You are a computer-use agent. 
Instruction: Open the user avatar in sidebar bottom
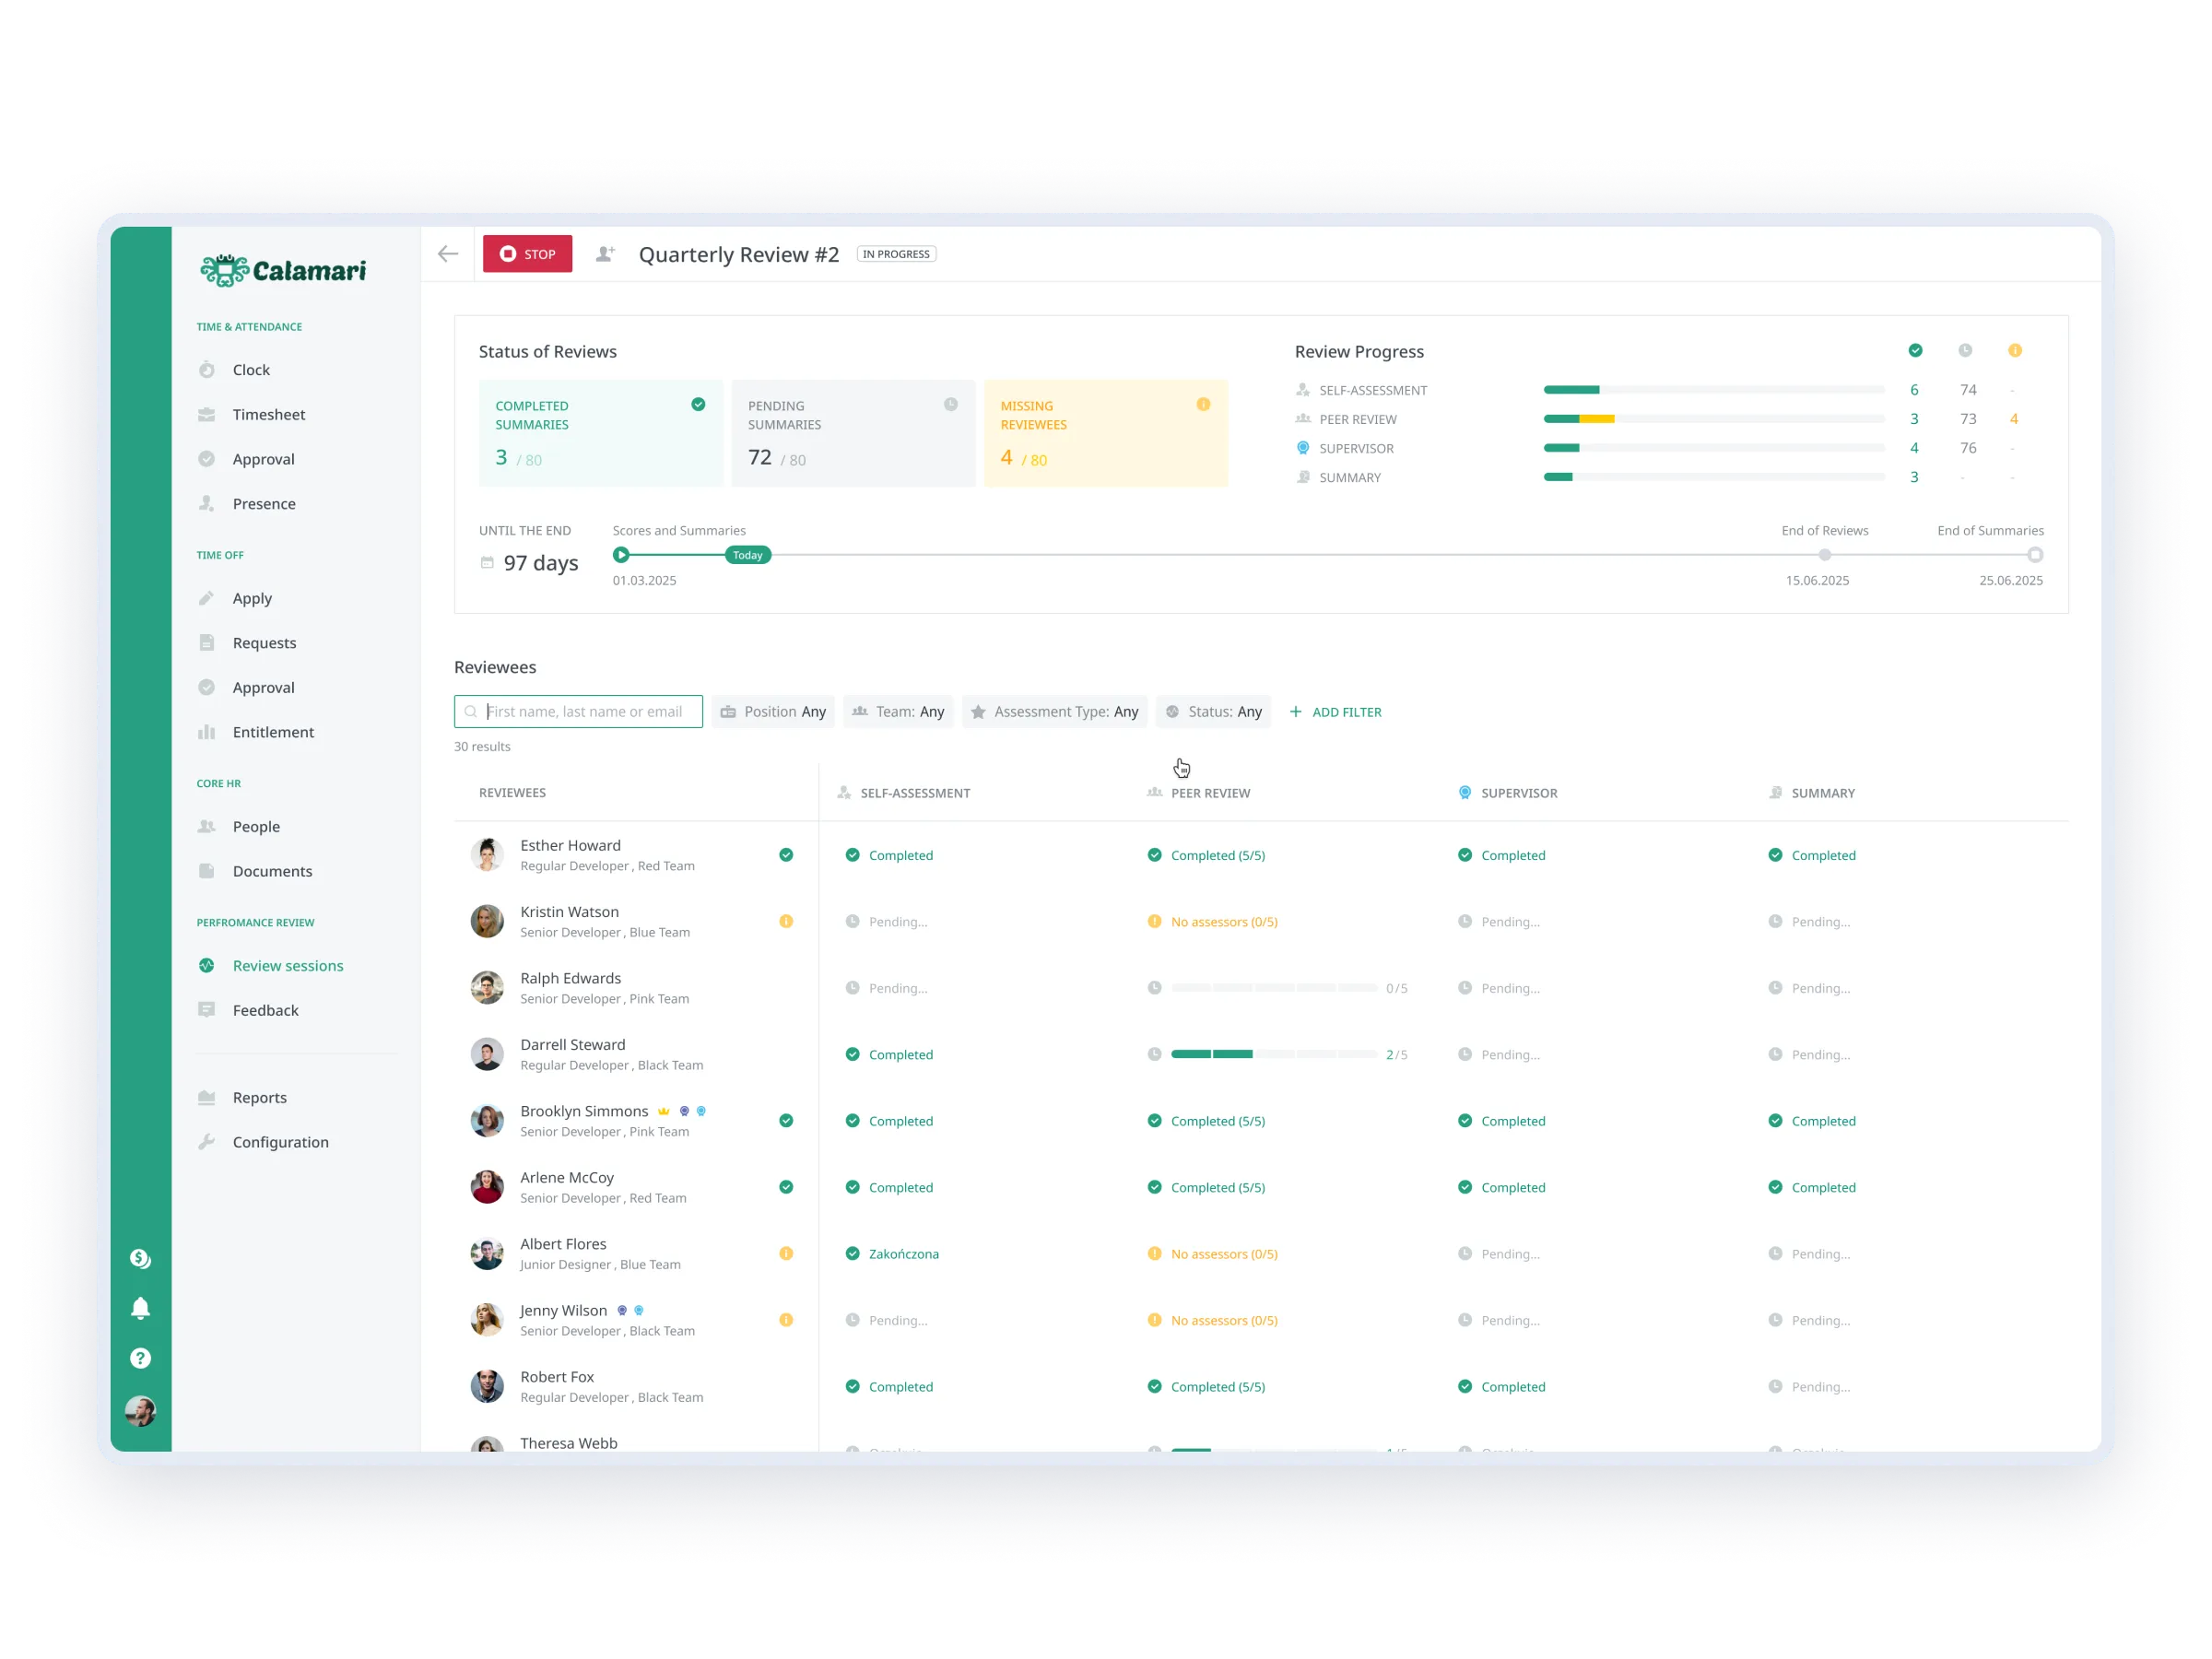coord(141,1411)
